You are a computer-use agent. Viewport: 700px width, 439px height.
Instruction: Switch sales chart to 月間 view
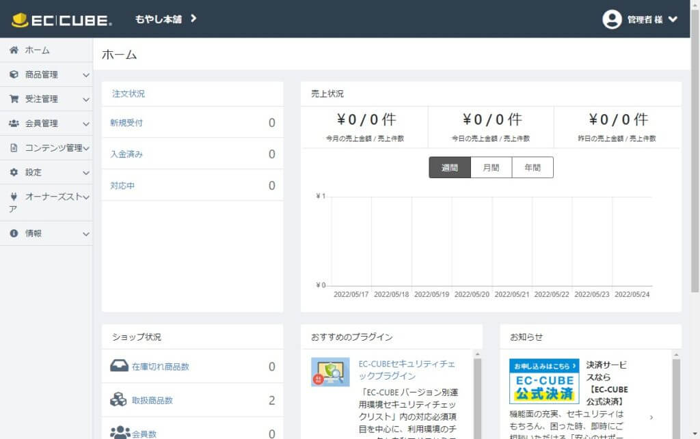tap(491, 167)
